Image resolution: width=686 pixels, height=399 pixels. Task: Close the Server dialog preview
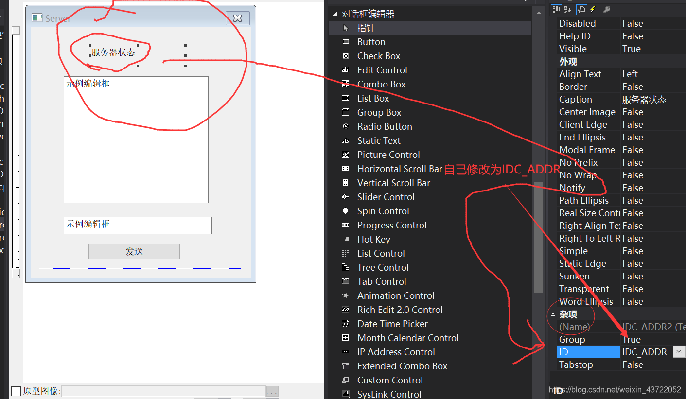point(237,18)
